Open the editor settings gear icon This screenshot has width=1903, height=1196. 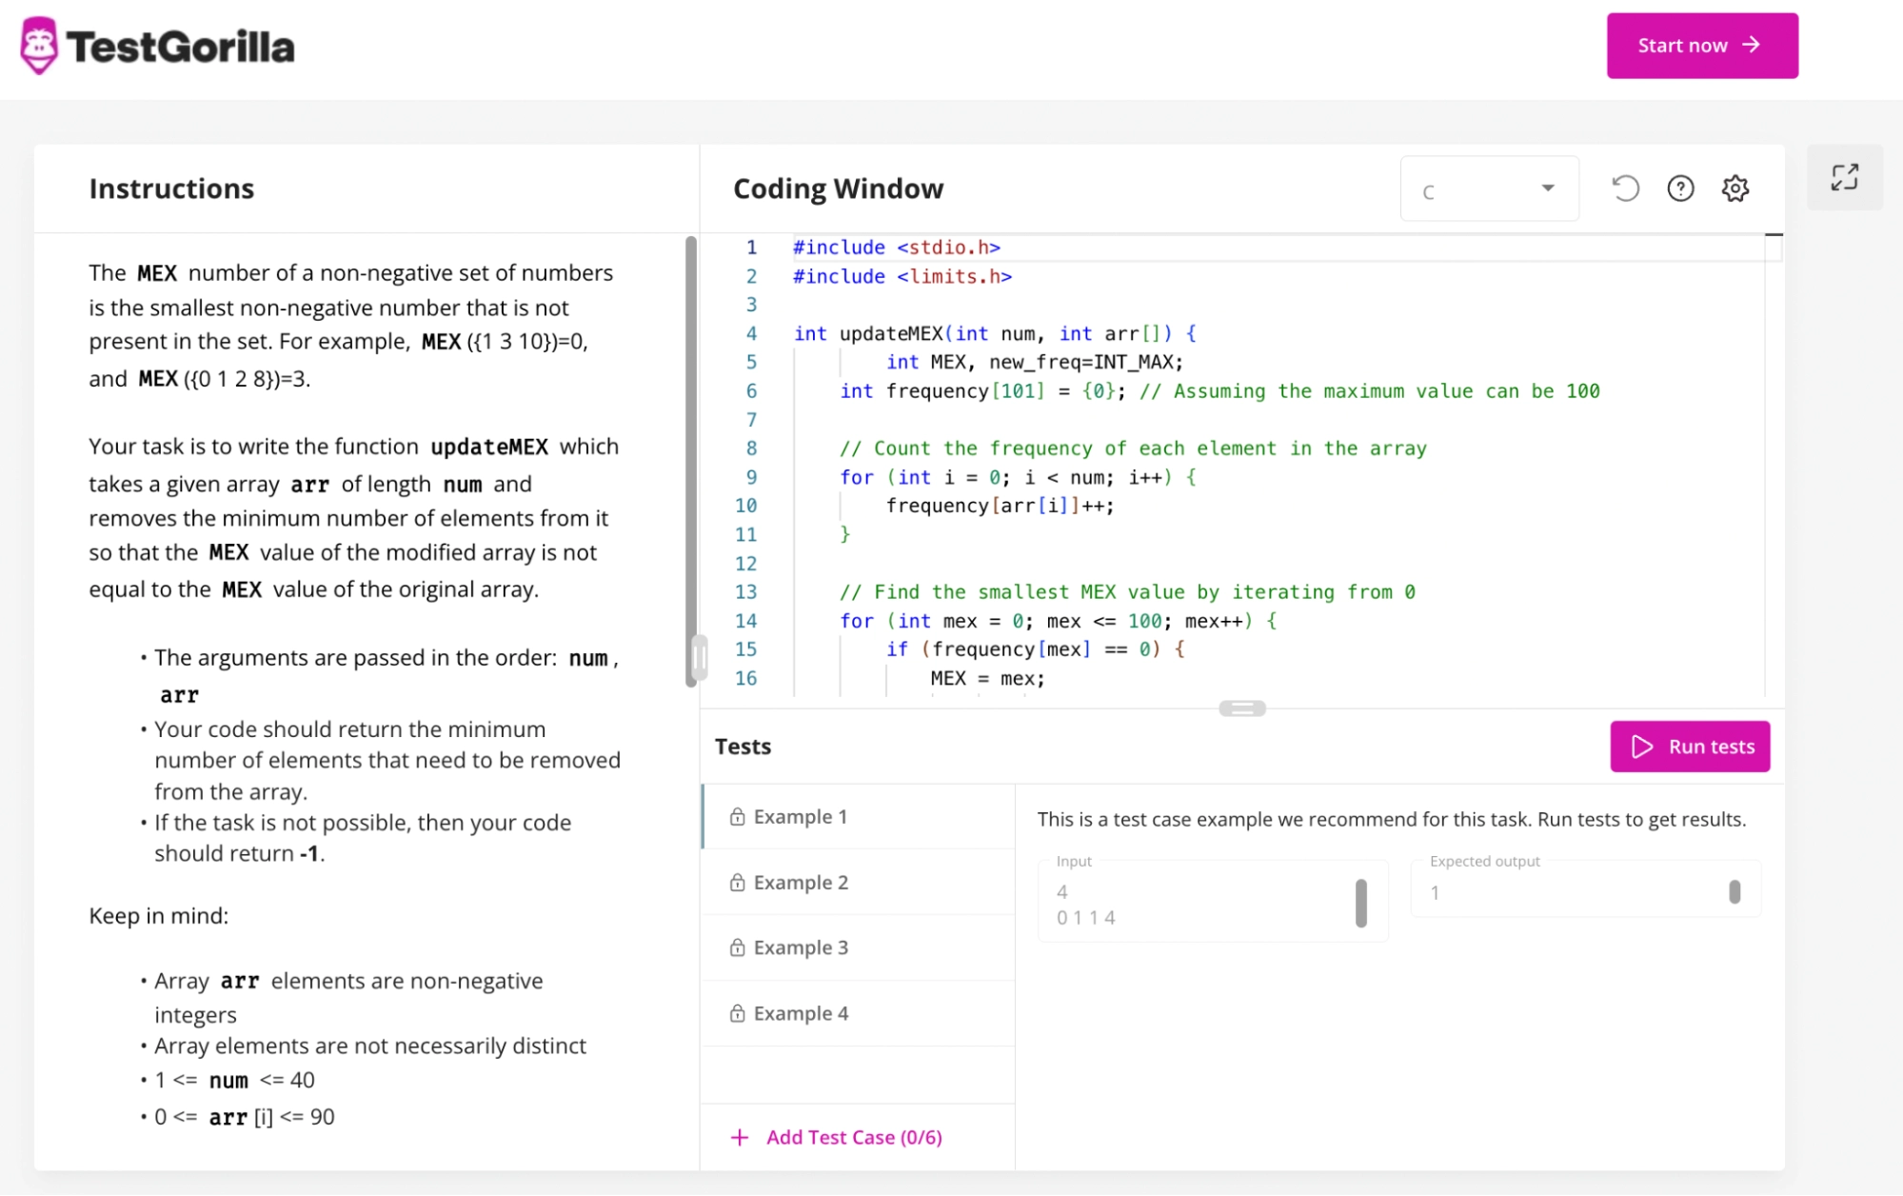point(1735,189)
